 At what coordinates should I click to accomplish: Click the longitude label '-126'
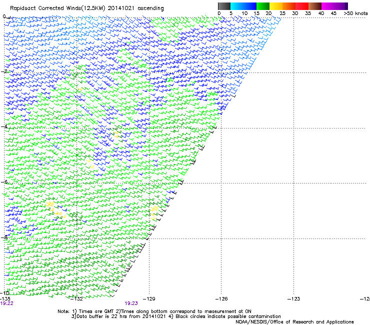point(221,299)
